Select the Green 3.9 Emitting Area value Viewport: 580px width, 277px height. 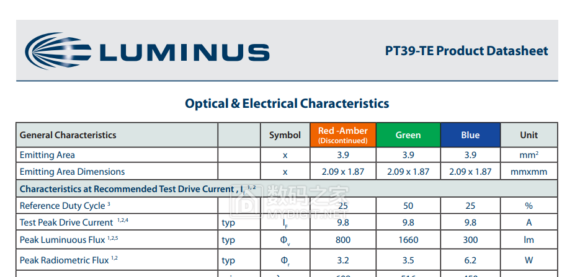(x=408, y=155)
